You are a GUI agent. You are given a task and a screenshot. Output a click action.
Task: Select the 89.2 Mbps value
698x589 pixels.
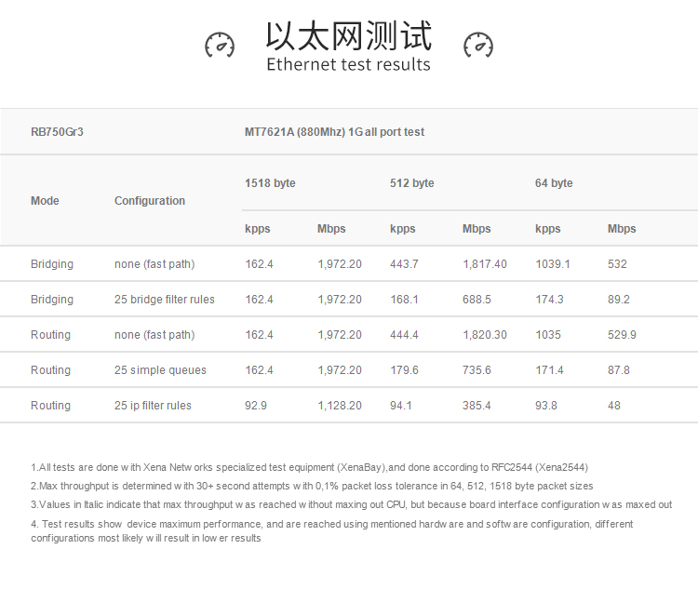pyautogui.click(x=618, y=300)
